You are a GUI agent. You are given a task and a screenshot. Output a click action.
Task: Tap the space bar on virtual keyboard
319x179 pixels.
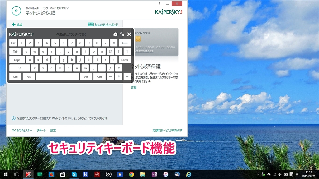tap(58, 76)
